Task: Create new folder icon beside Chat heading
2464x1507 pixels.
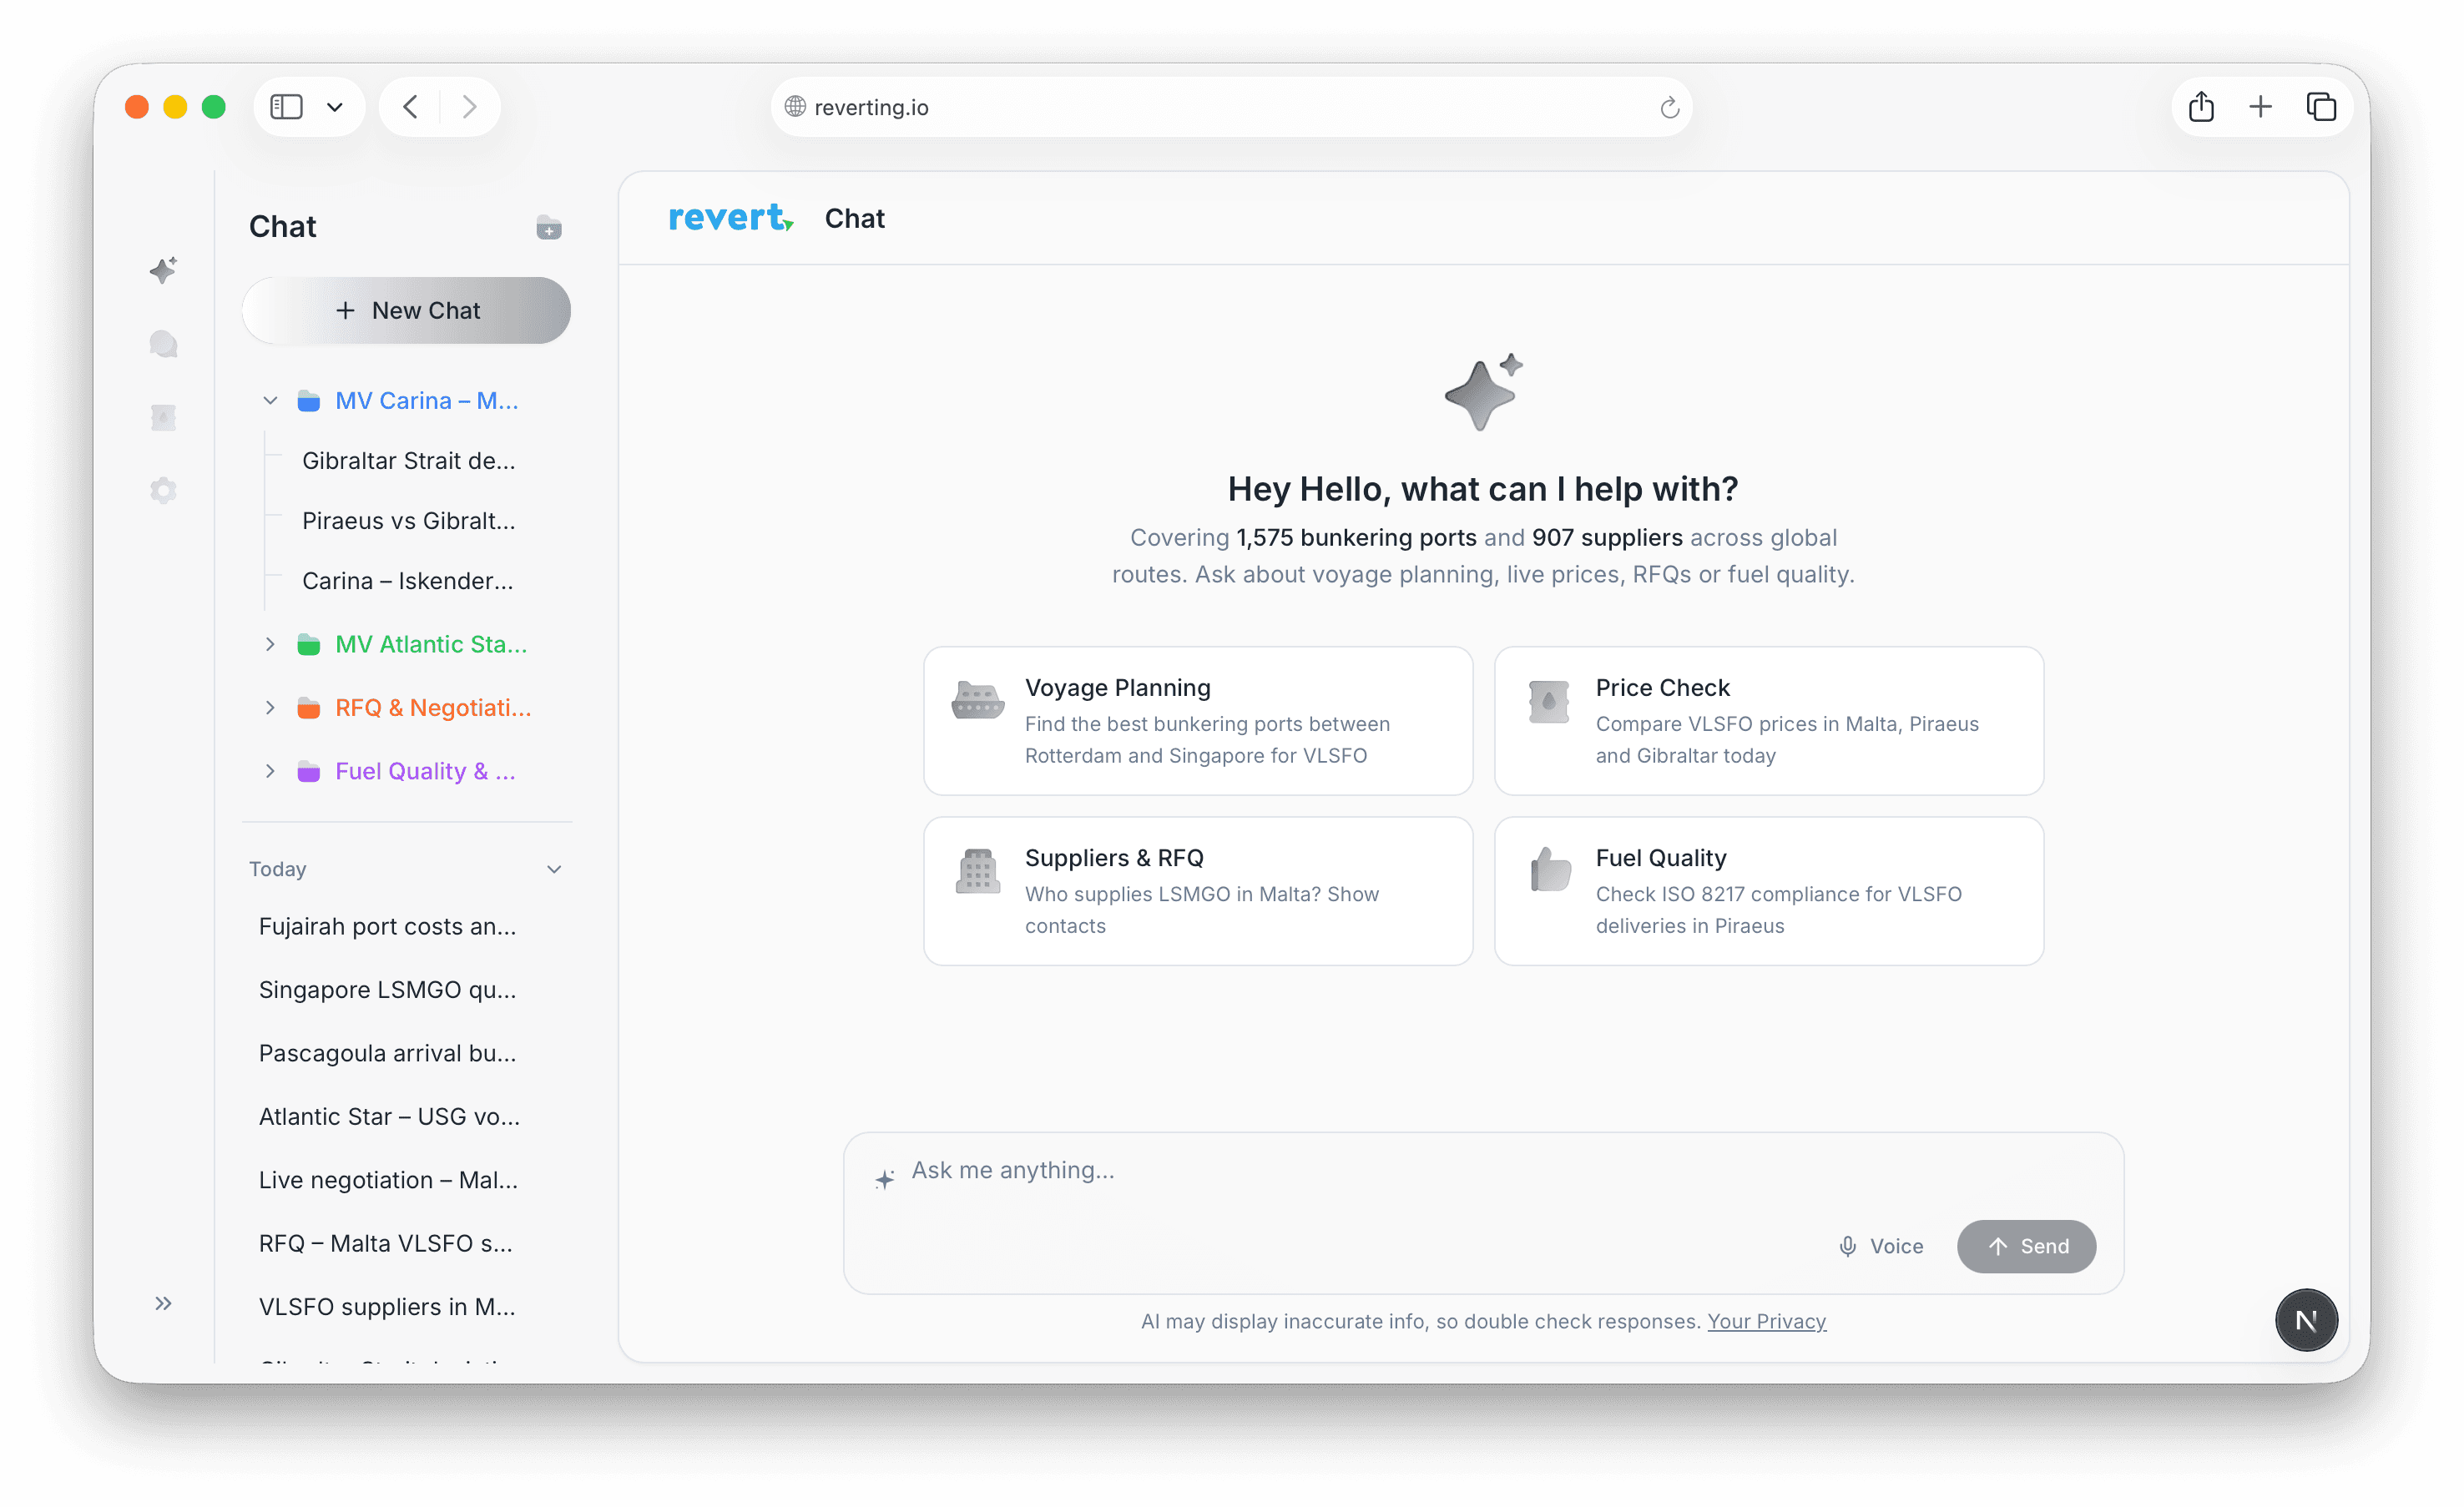Action: 548,228
